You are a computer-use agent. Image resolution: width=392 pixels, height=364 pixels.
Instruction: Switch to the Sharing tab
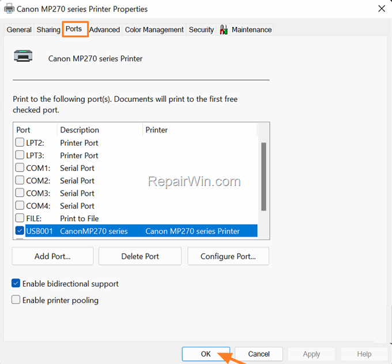48,29
